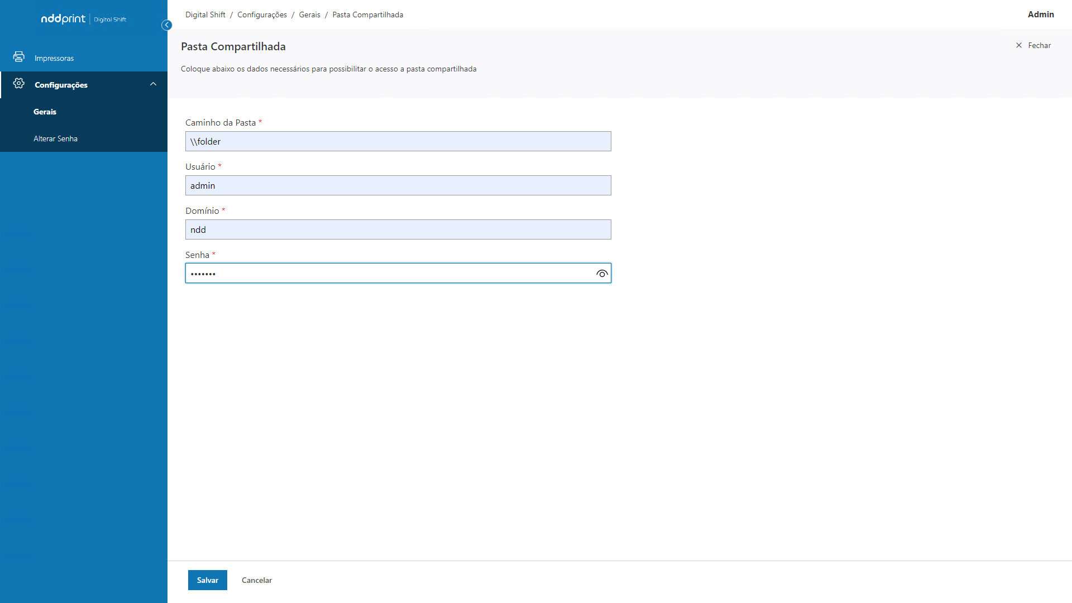Go to Digital Shift breadcrumb link
This screenshot has height=603, width=1072.
pos(205,15)
